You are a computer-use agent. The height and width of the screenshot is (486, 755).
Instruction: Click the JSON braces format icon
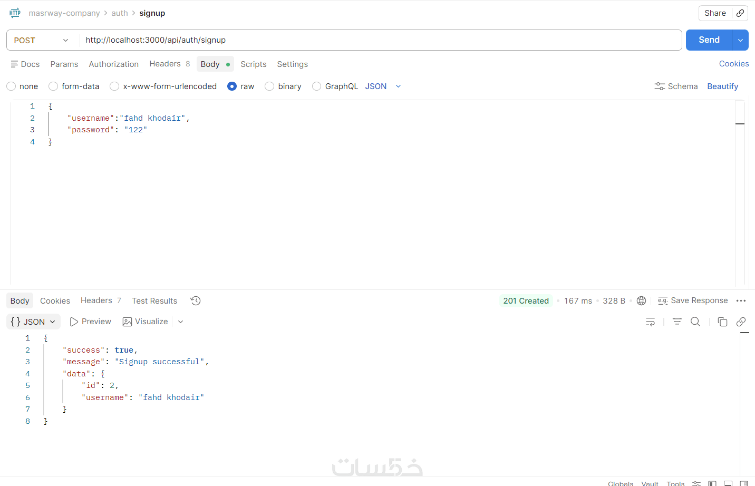click(x=16, y=322)
